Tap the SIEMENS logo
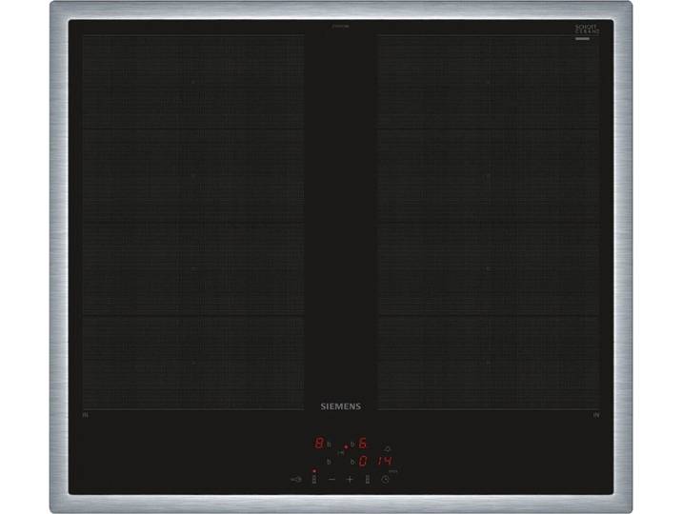 [341, 406]
